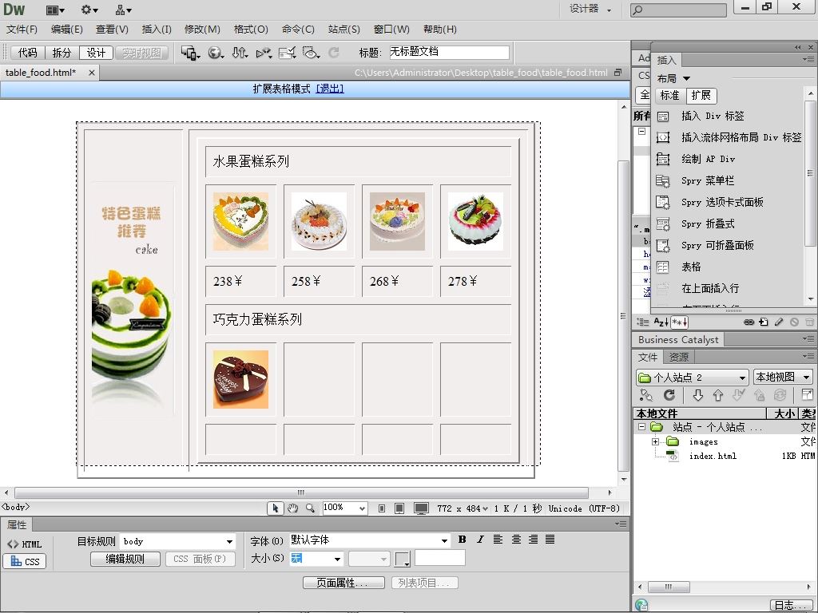The height and width of the screenshot is (613, 818).
Task: Switch Insert panel to Standard mode
Action: coord(670,96)
